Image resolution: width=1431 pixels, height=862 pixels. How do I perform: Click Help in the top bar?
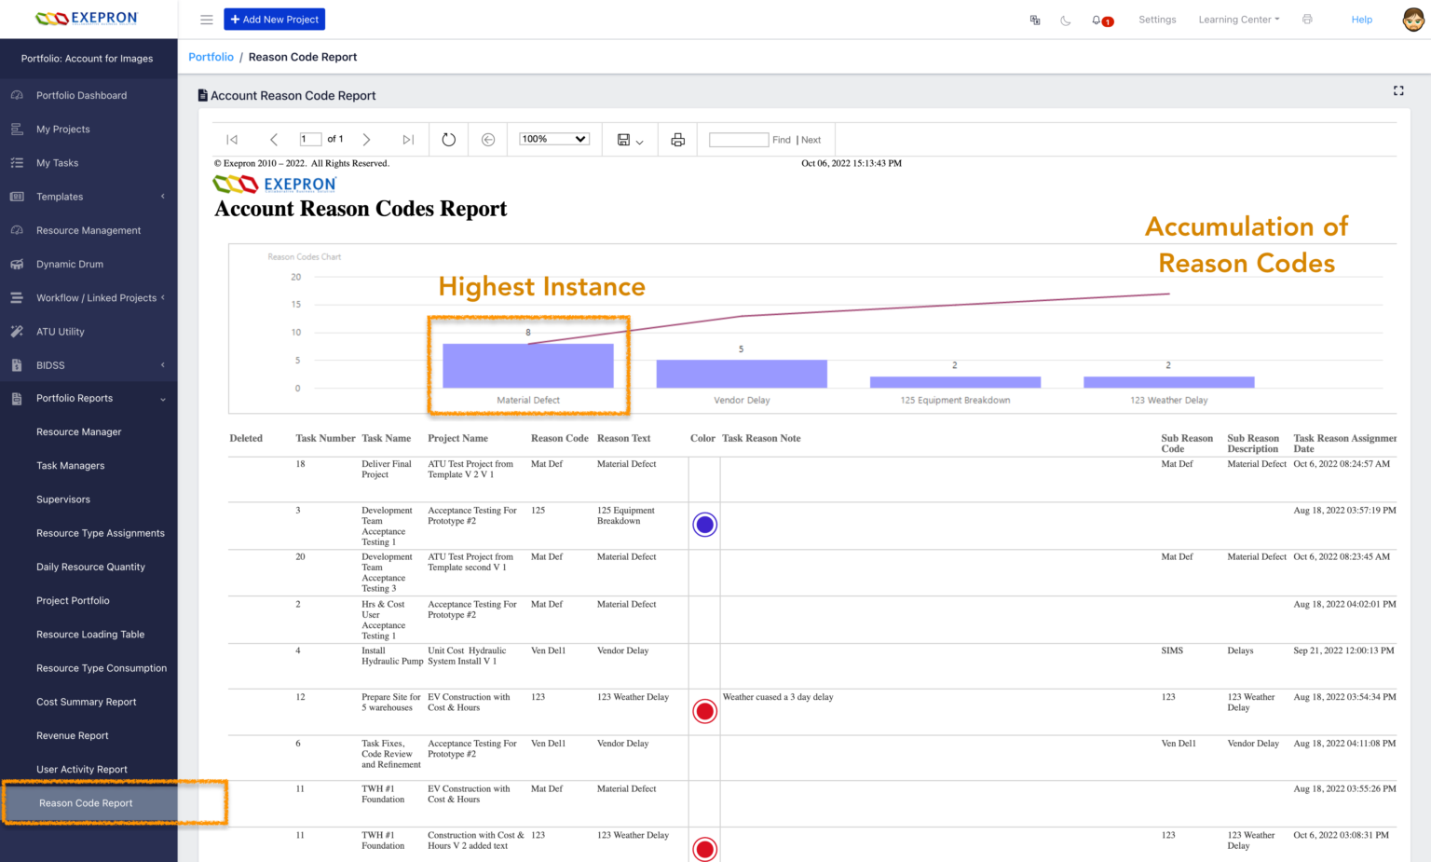[x=1361, y=19]
